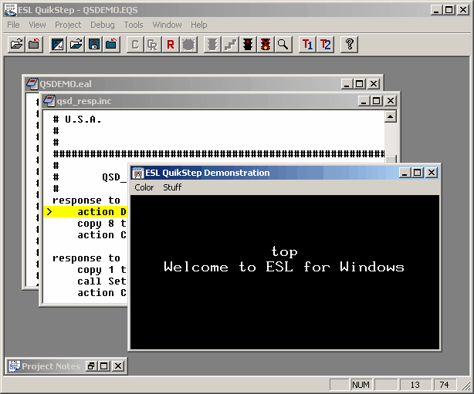Click the resize grip in status bar corner
Image resolution: width=474 pixels, height=394 pixels.
pos(466,386)
